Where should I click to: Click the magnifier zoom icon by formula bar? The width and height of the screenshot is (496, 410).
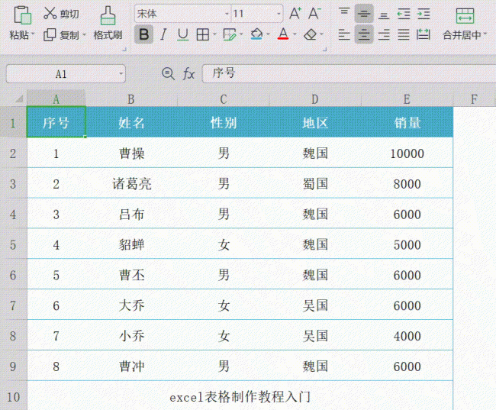point(168,73)
